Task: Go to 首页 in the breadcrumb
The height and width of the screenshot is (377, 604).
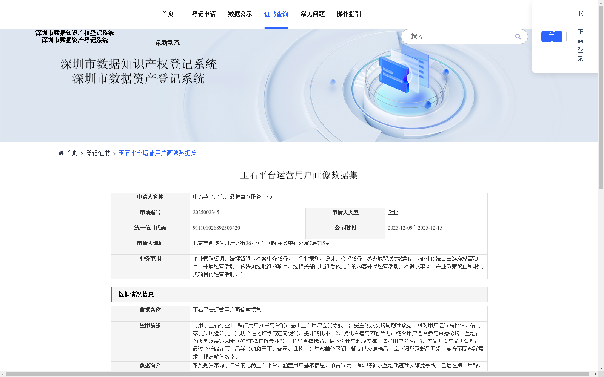Action: [x=71, y=153]
